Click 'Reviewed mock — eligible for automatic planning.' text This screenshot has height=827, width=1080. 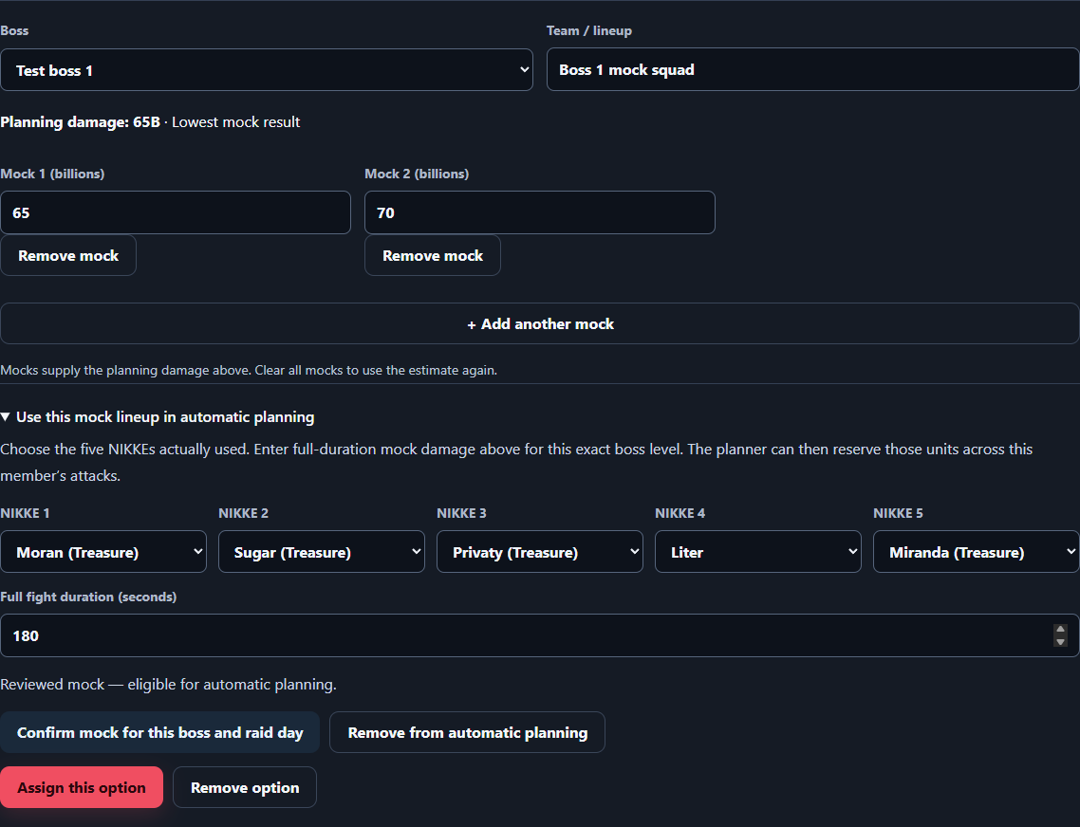point(168,685)
